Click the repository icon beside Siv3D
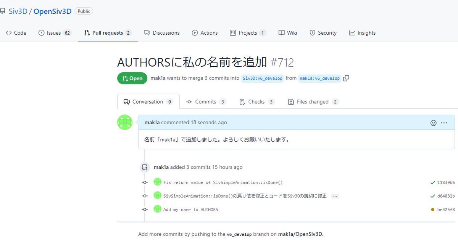 pos(3,11)
